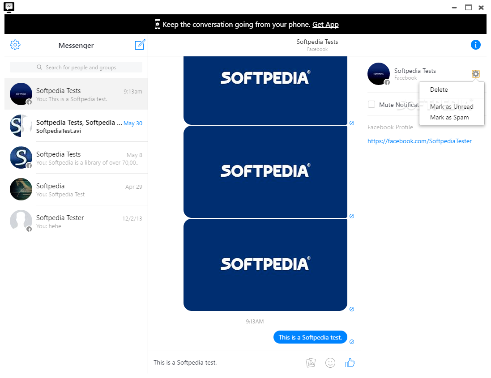Focus the Search for people and groups field

[x=76, y=67]
